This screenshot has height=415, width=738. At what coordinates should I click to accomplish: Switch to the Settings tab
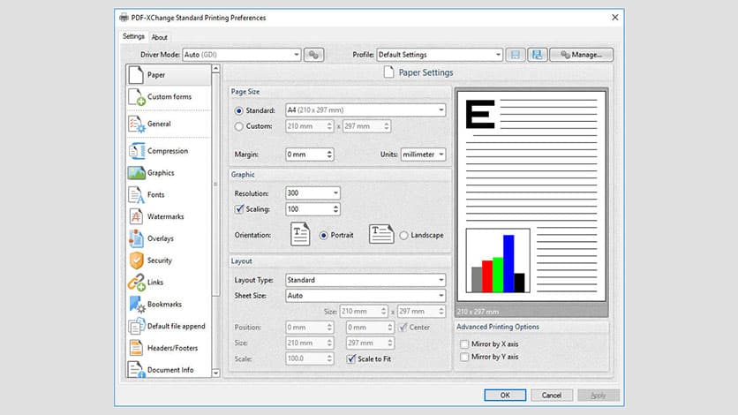click(x=133, y=36)
